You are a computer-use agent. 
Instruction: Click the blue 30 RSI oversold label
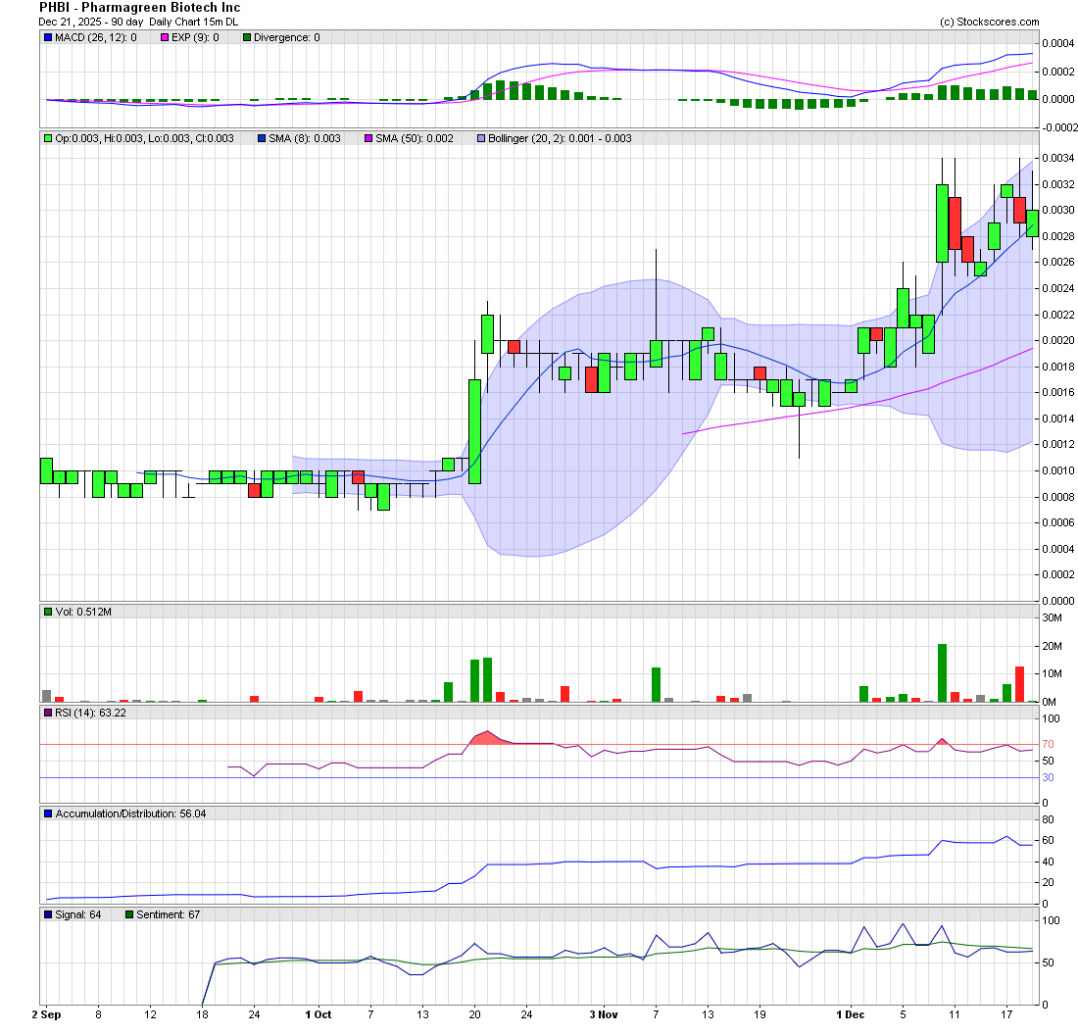pos(1048,778)
